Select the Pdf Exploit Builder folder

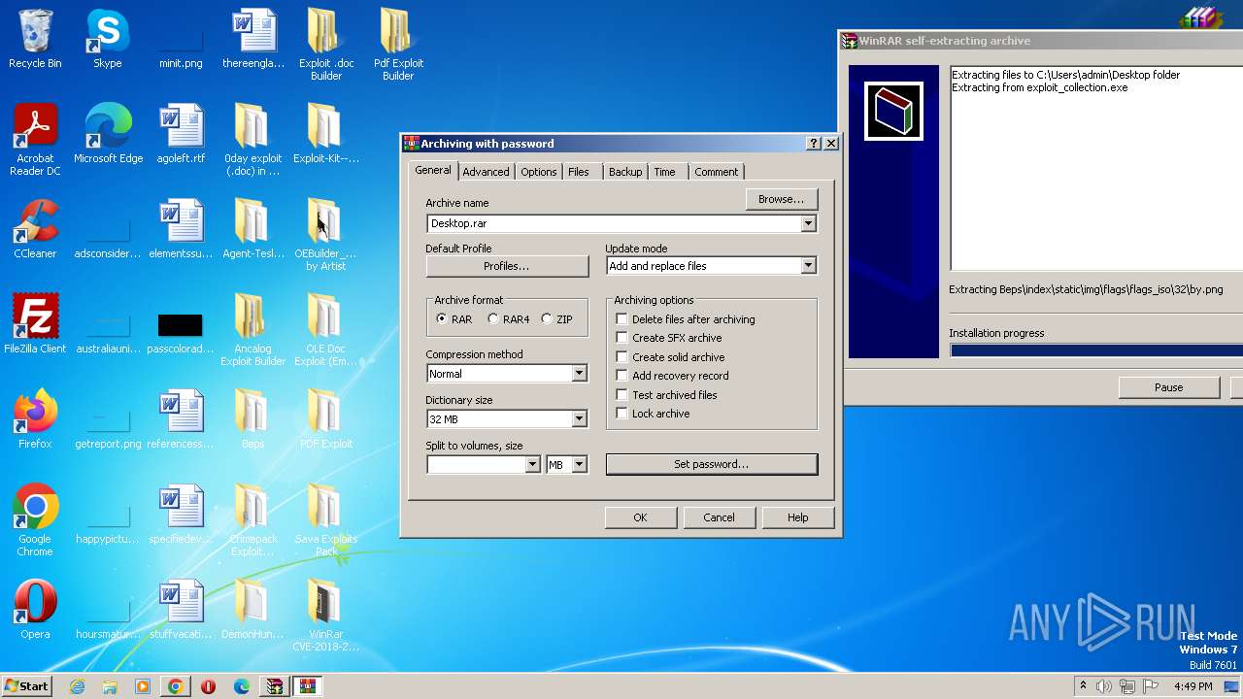pos(398,45)
